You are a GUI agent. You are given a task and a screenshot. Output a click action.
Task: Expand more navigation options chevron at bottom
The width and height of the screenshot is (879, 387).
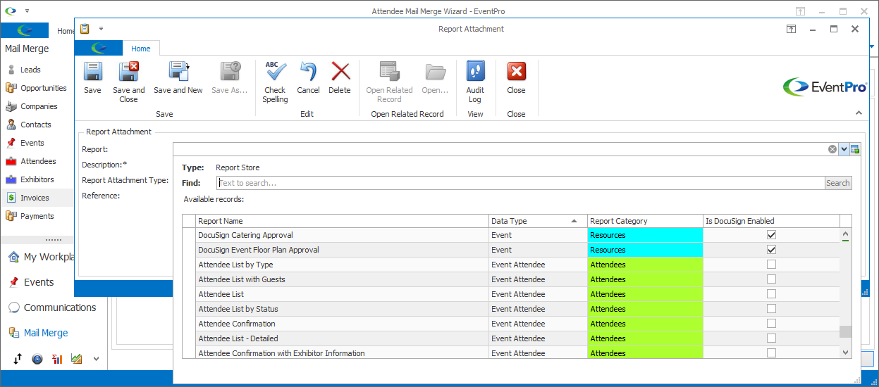pos(96,359)
